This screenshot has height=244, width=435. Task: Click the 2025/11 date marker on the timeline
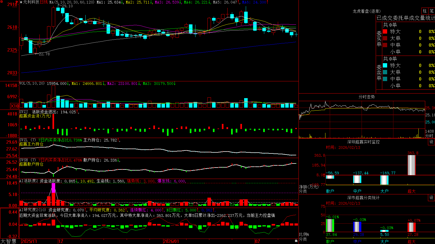tap(29, 241)
